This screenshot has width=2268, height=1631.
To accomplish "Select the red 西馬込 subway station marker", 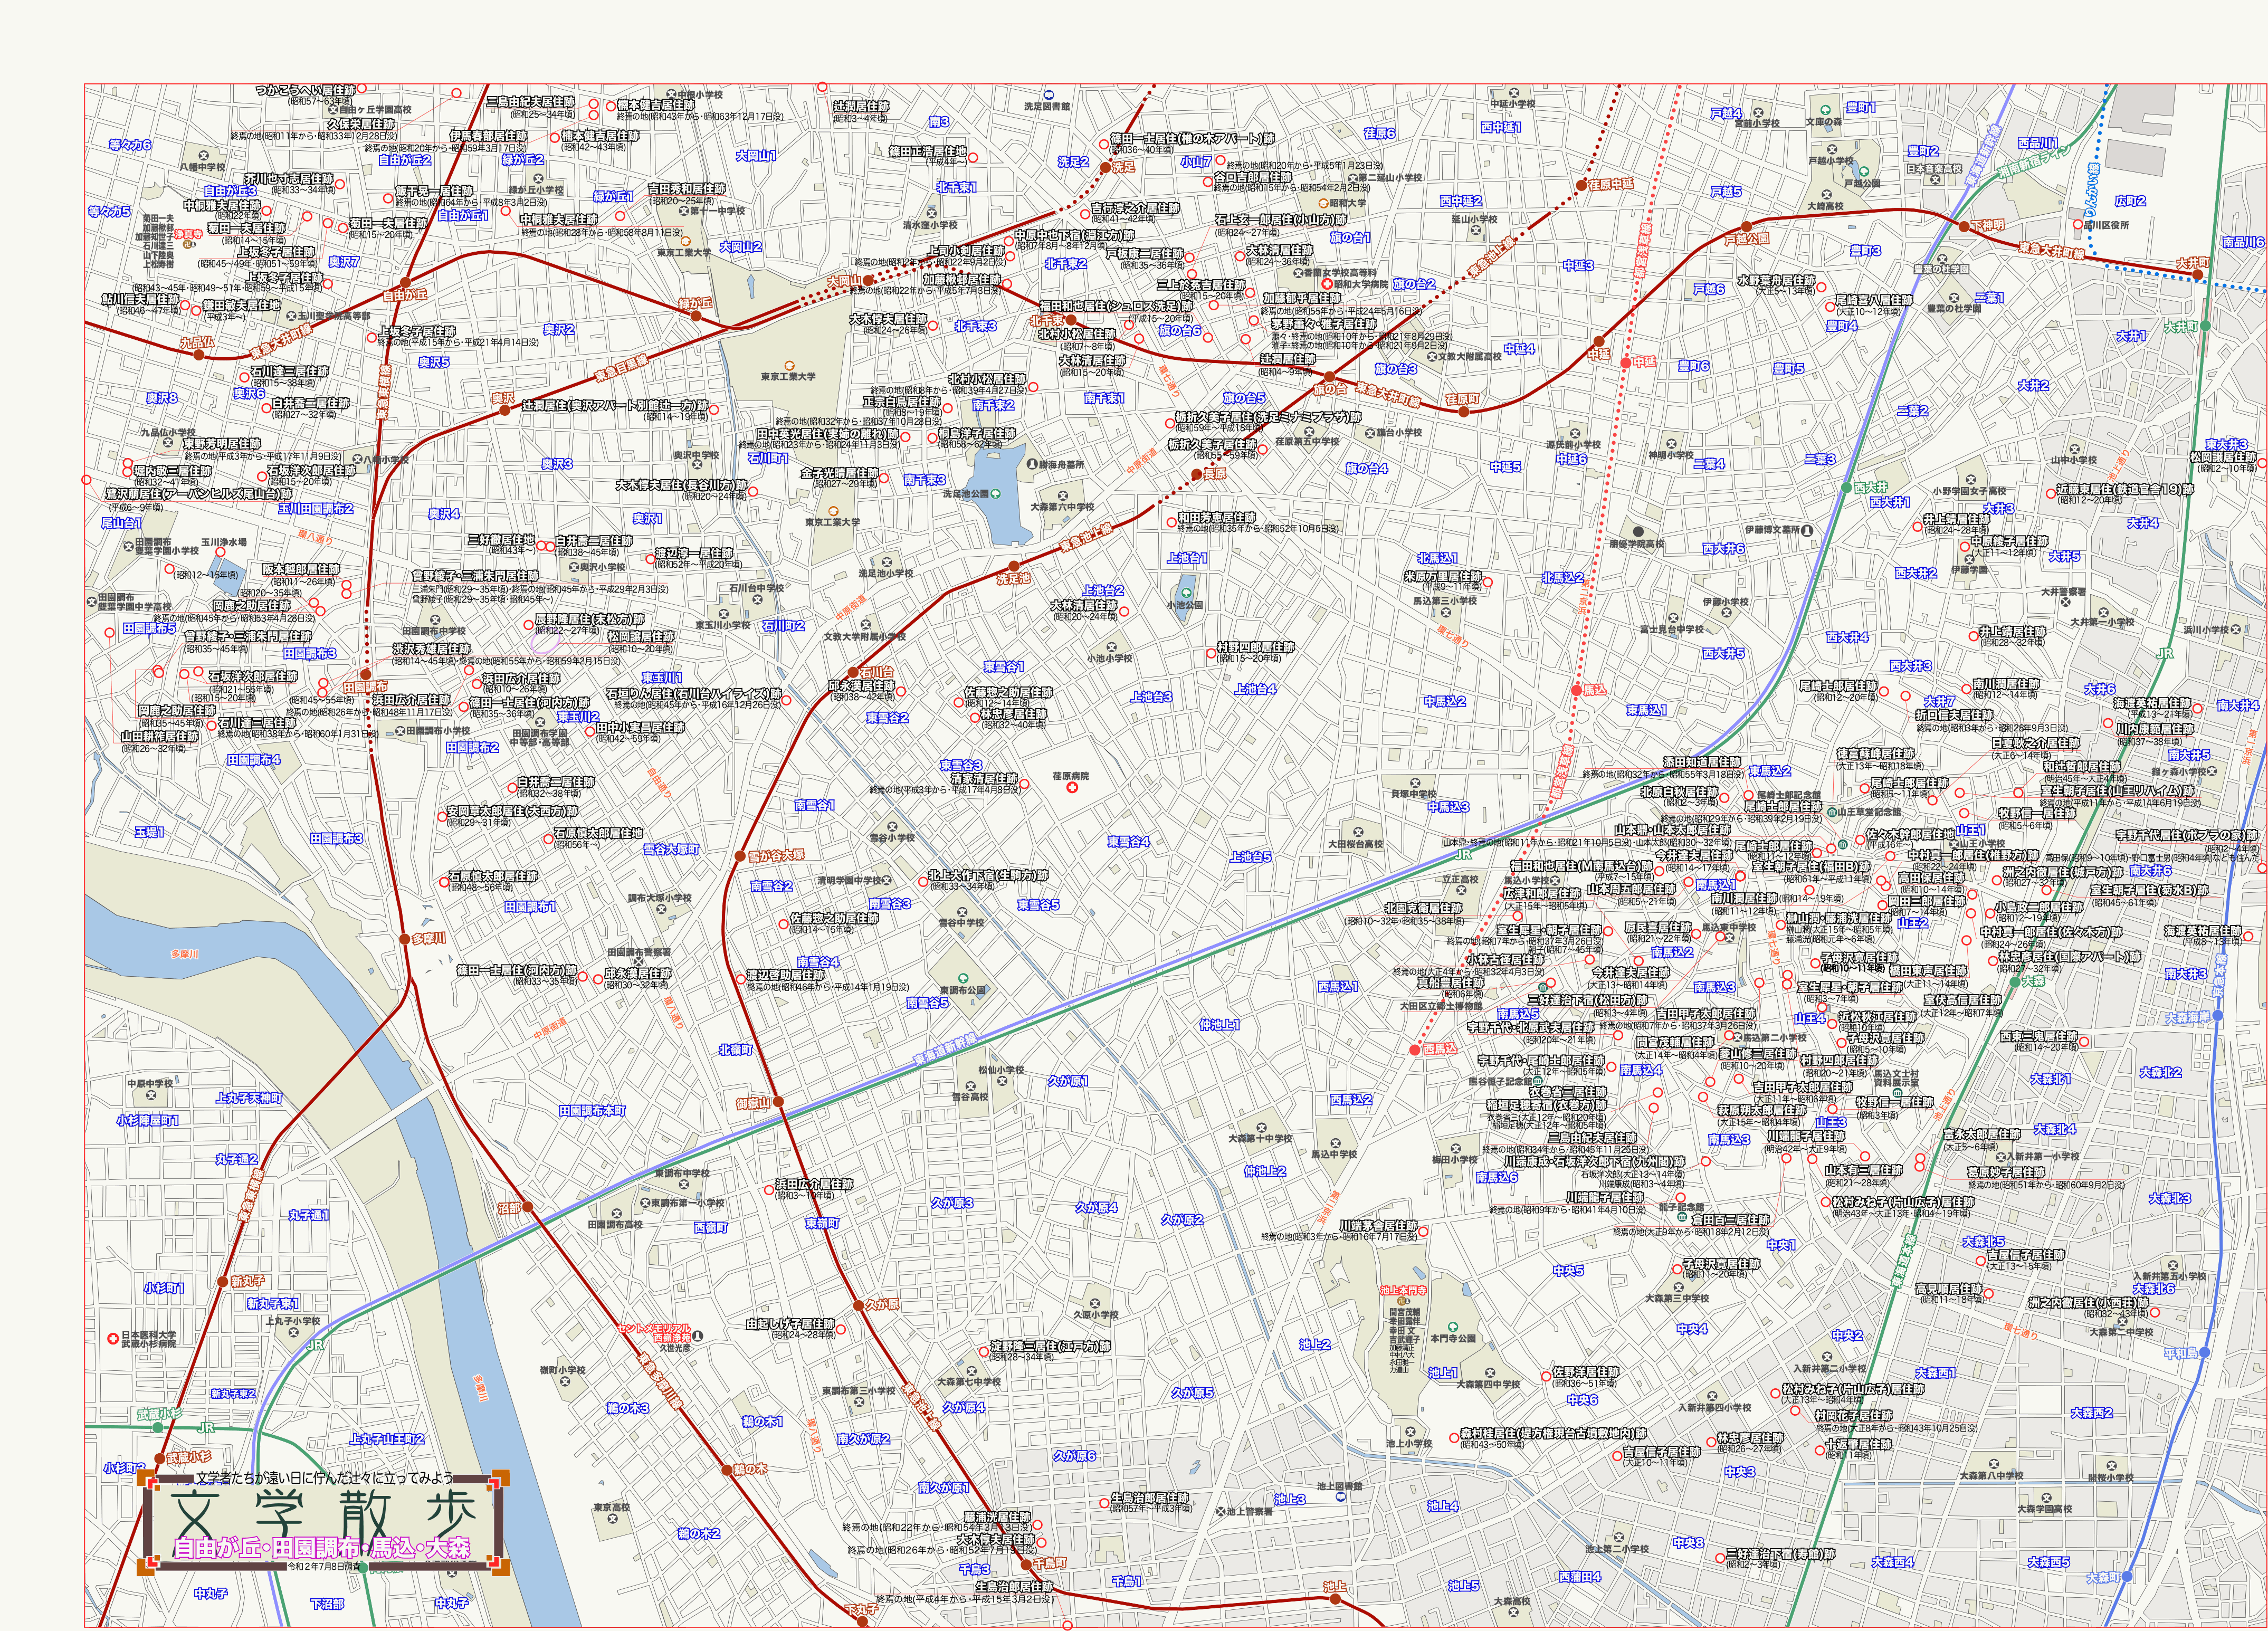I will (x=1415, y=1050).
